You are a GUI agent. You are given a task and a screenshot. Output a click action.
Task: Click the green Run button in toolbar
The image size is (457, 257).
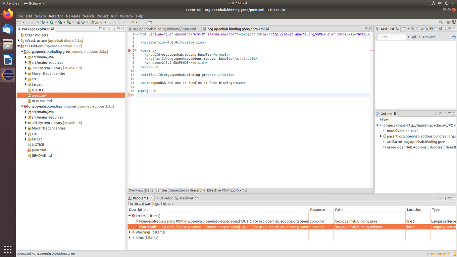[x=51, y=22]
